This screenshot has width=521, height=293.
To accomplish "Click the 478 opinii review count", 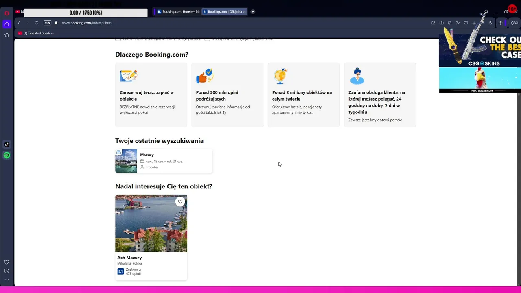I will click(133, 274).
